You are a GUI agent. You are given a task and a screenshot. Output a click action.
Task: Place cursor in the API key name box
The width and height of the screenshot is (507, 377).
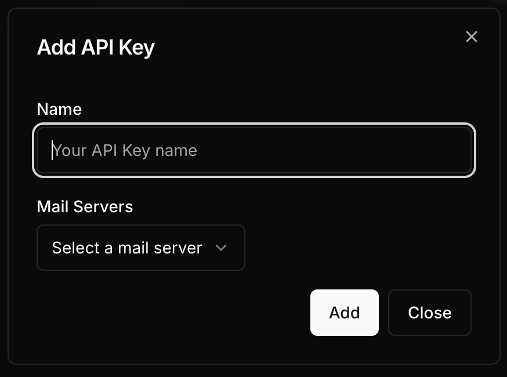click(254, 151)
